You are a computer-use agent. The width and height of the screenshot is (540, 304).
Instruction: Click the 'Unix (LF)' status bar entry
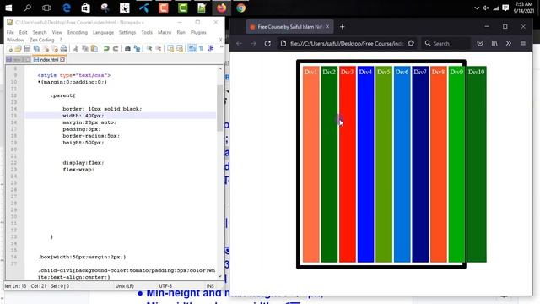[124, 286]
